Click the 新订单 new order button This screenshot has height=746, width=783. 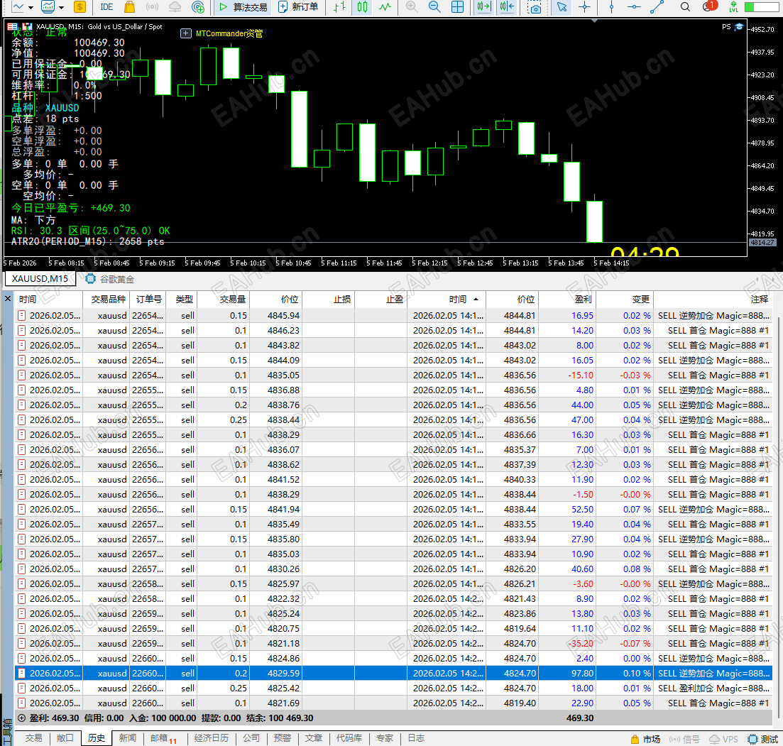tap(298, 7)
